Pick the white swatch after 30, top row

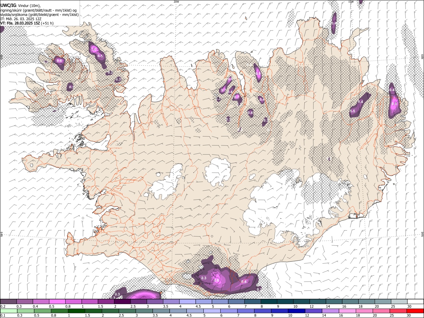[x=415, y=302]
